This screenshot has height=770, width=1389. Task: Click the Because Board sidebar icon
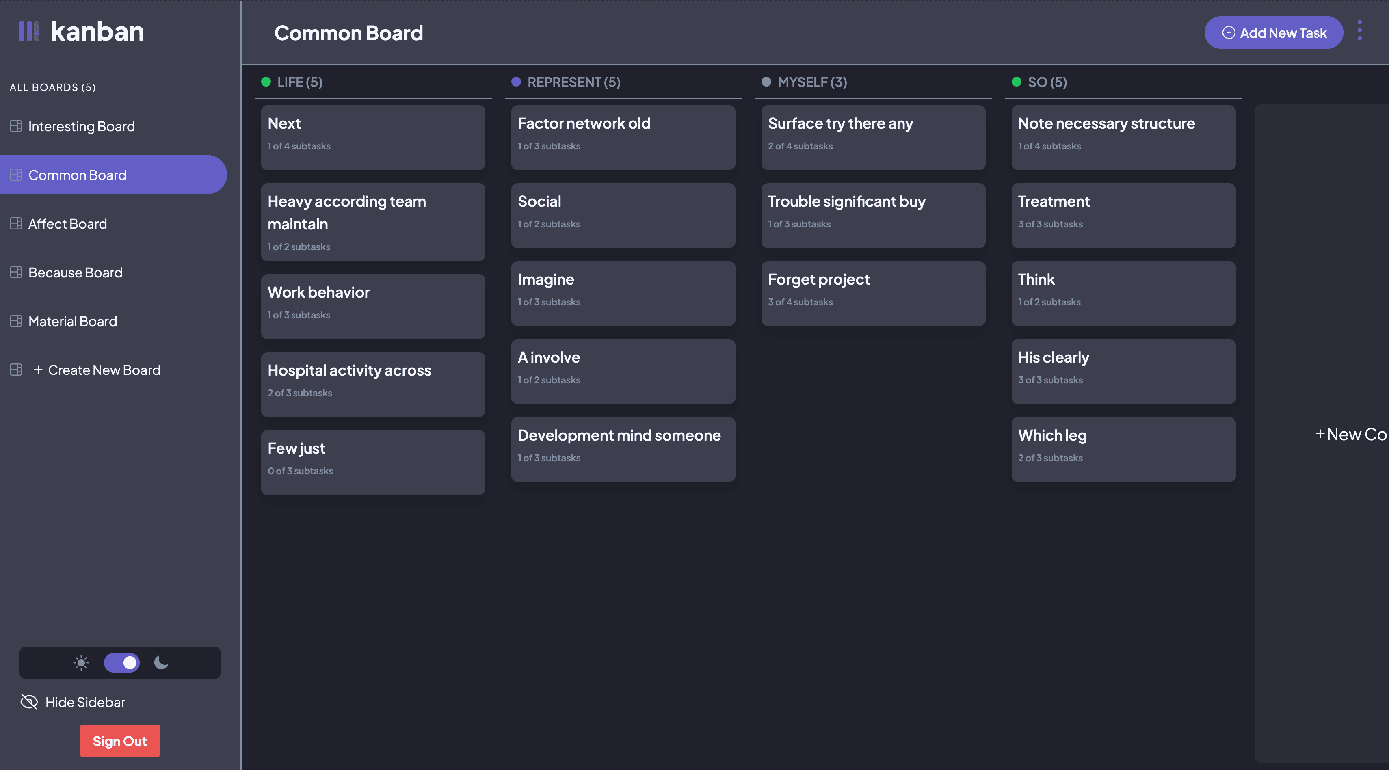point(16,273)
